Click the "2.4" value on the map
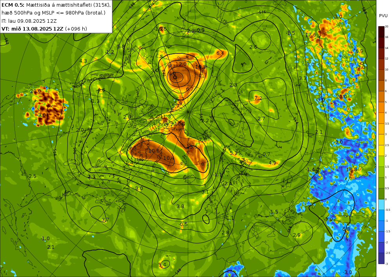 [x=228, y=184]
